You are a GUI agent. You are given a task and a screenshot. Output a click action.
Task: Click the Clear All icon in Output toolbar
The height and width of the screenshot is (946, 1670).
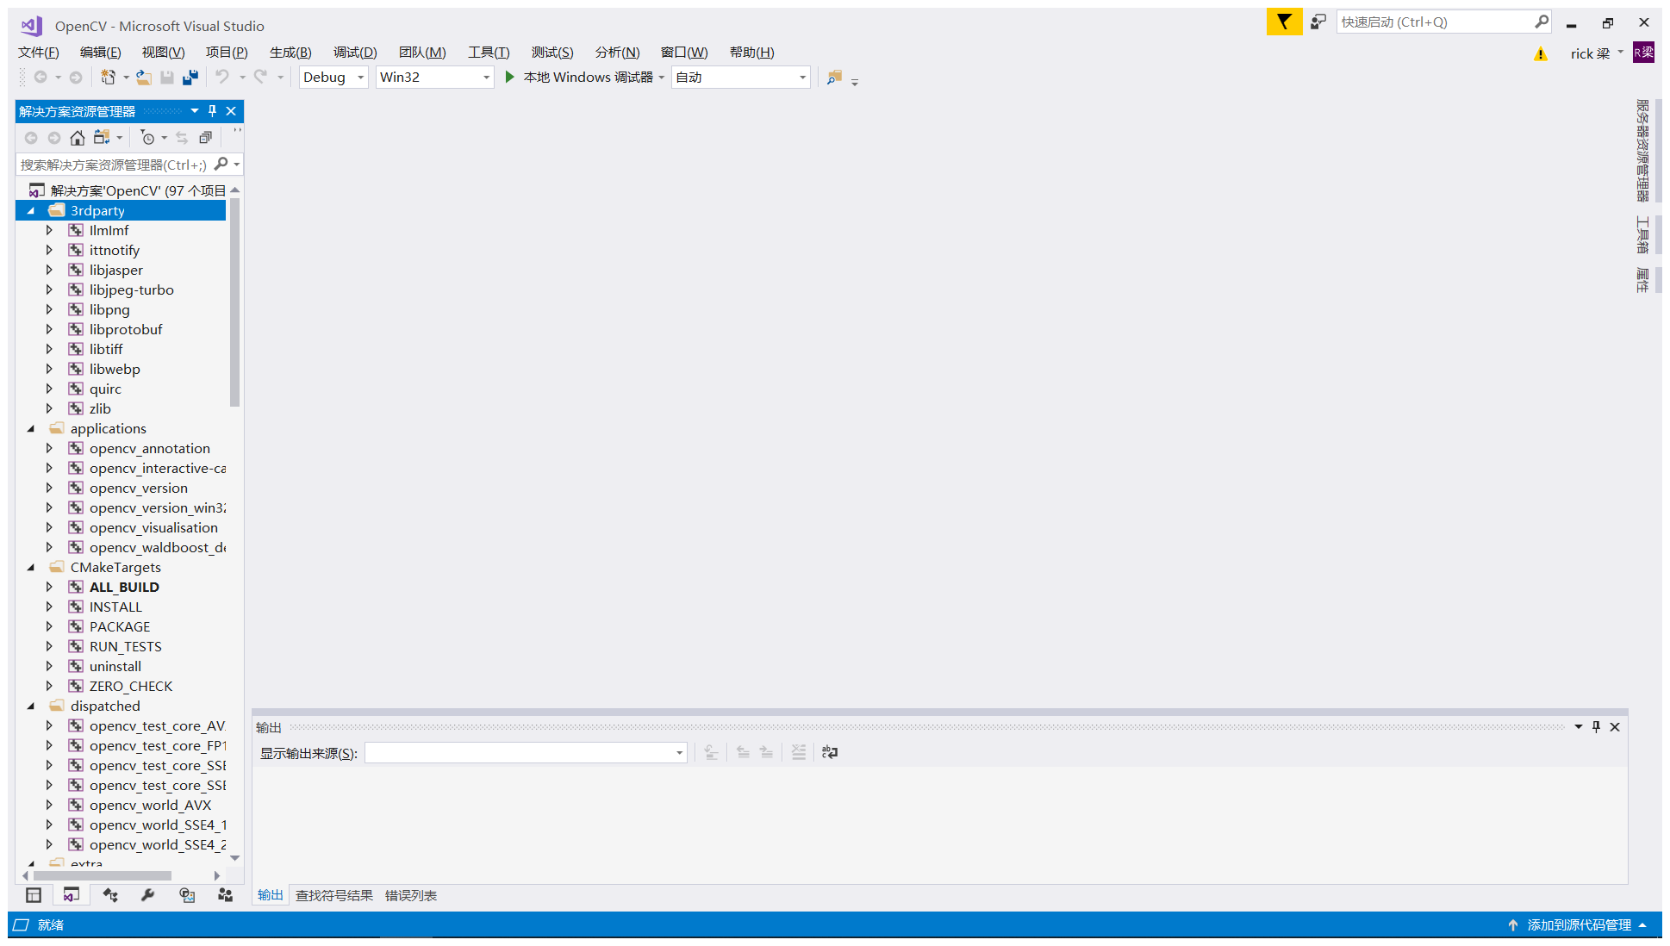coord(799,752)
